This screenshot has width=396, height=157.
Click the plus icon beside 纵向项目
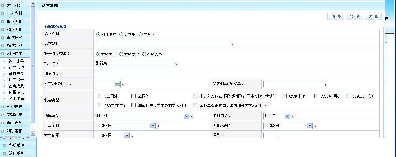coord(3,21)
